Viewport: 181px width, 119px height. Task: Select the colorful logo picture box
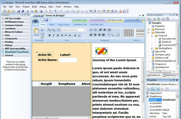coord(101,51)
